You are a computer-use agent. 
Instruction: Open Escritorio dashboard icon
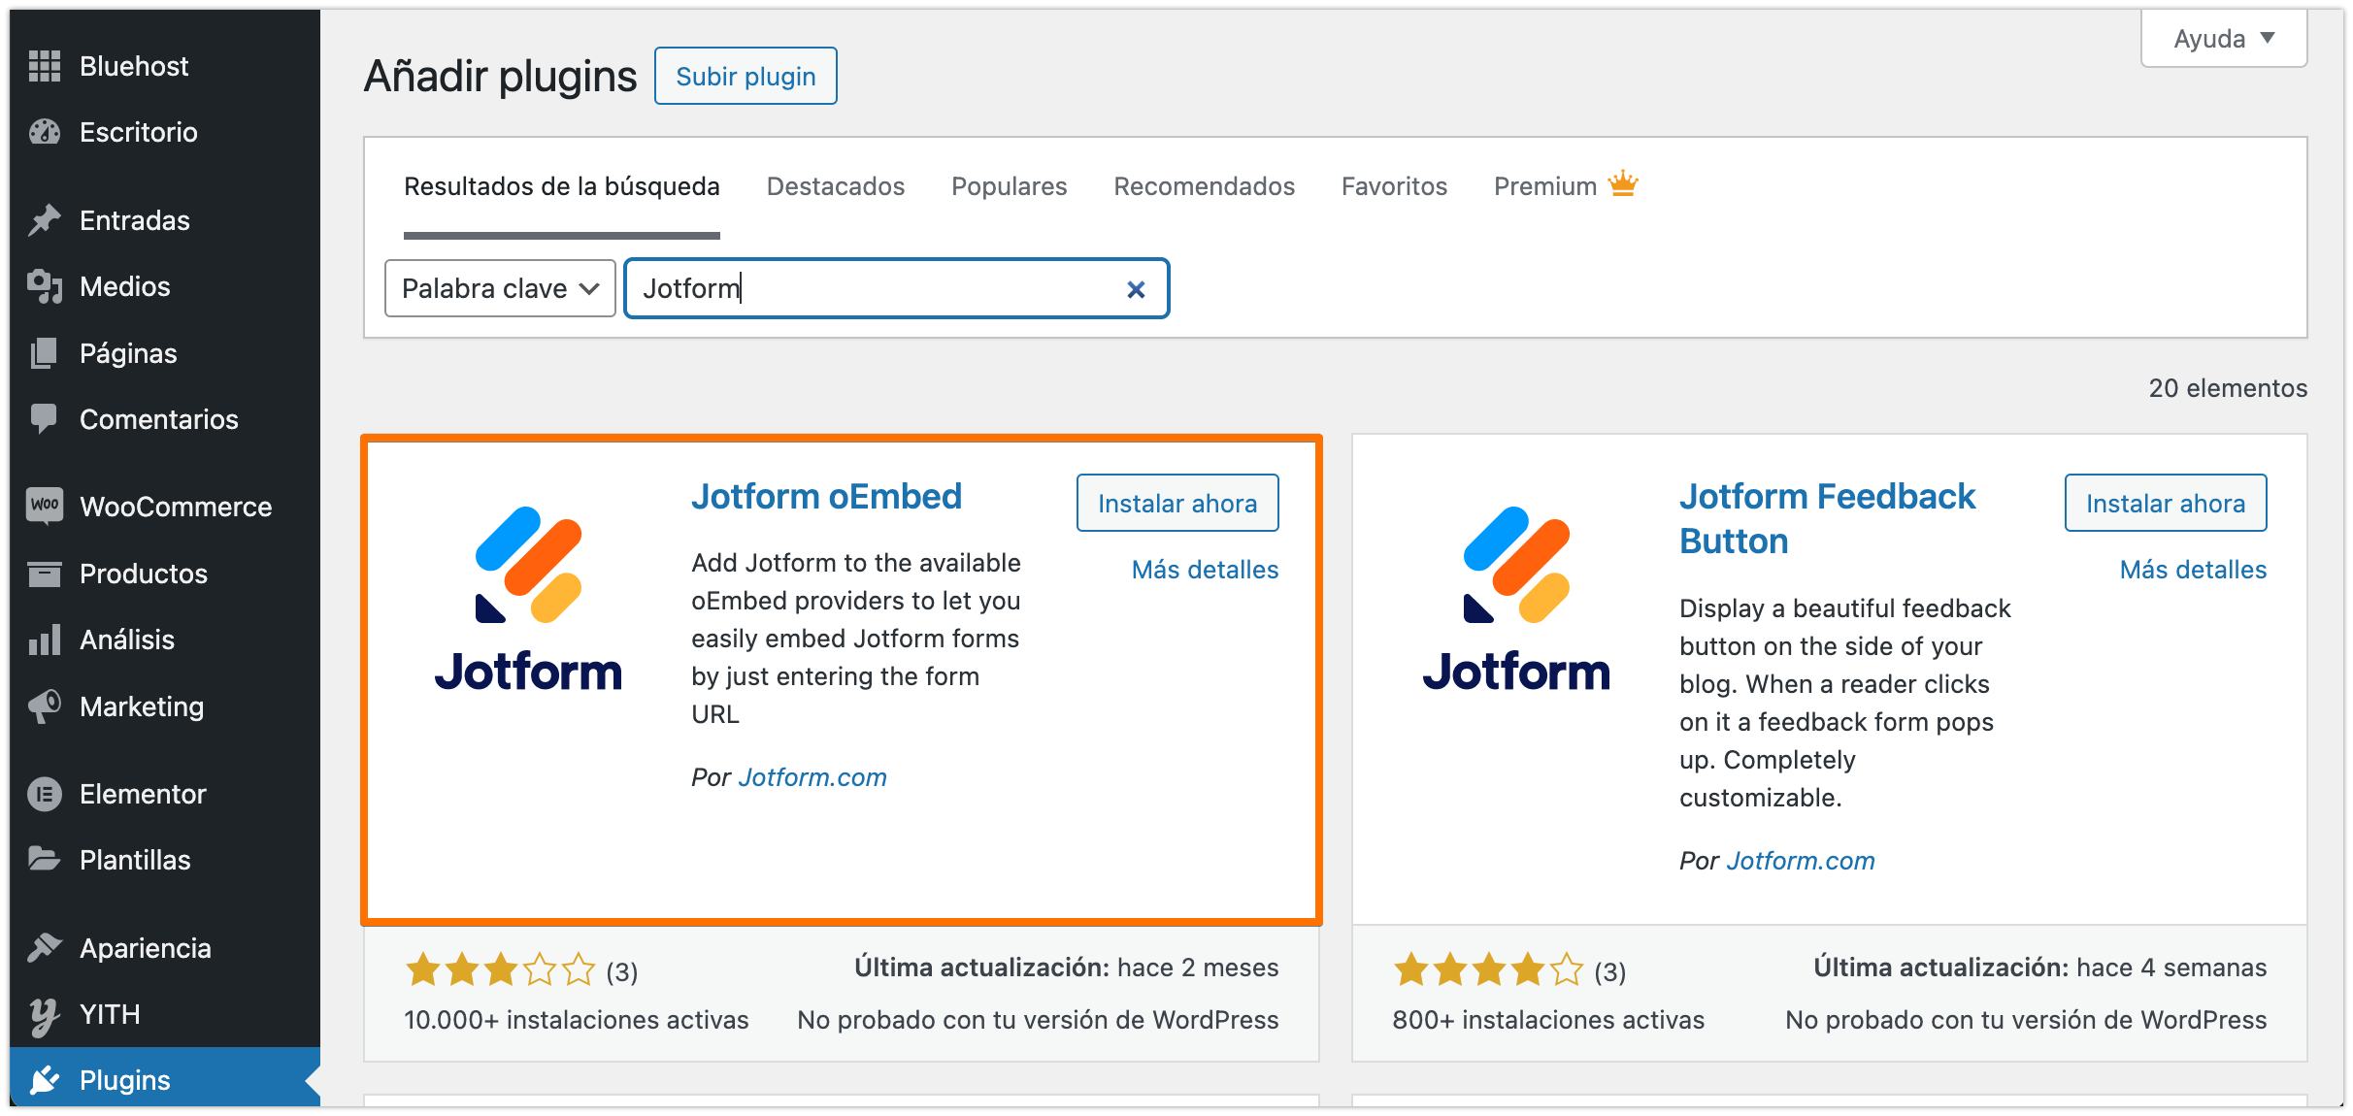tap(45, 132)
